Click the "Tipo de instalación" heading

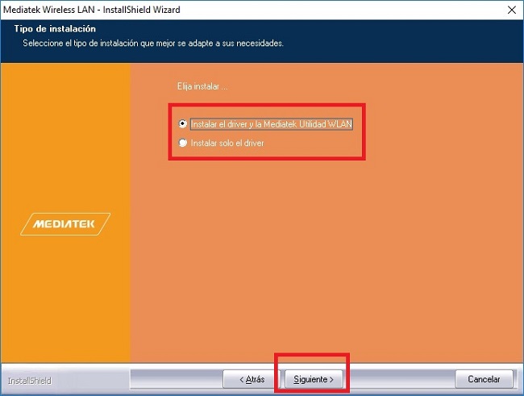point(55,29)
